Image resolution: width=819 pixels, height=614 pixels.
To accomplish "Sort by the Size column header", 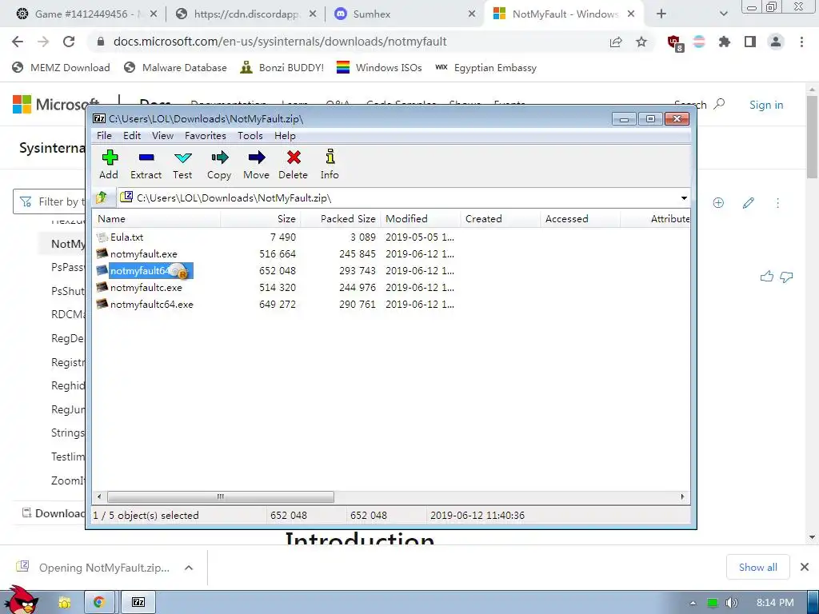I will tap(261, 219).
